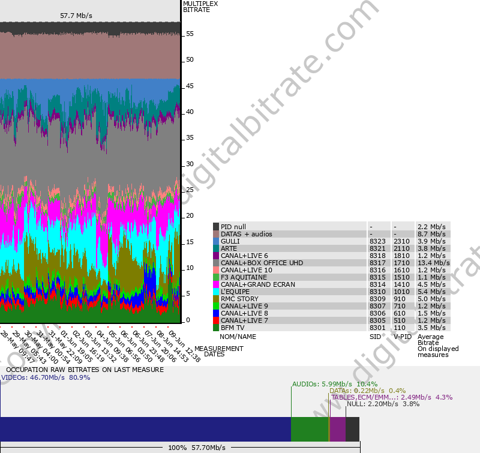Click SID value 8301 for BFM TV

pyautogui.click(x=377, y=328)
